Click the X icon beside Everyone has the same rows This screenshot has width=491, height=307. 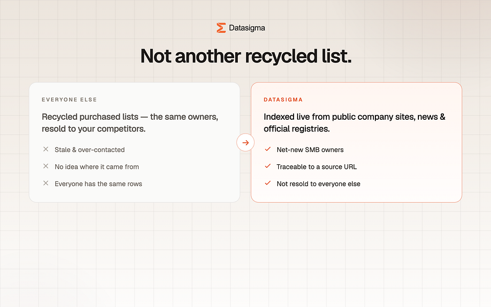pyautogui.click(x=46, y=183)
